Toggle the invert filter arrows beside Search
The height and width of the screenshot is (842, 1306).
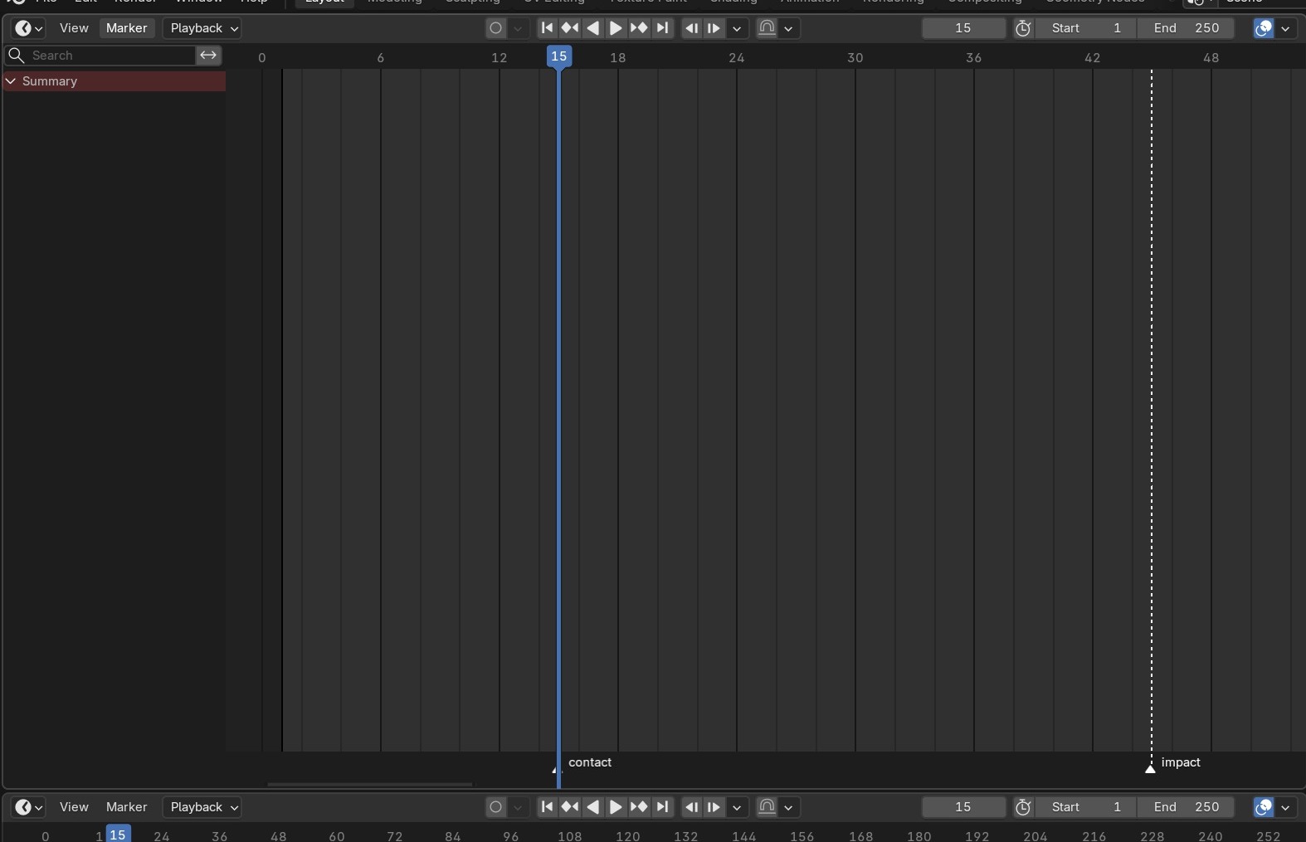208,56
